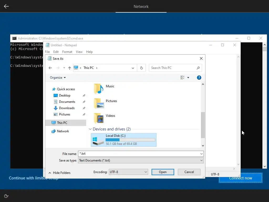Click the Notepad title bar icon
269x202 pixels.
click(47, 45)
